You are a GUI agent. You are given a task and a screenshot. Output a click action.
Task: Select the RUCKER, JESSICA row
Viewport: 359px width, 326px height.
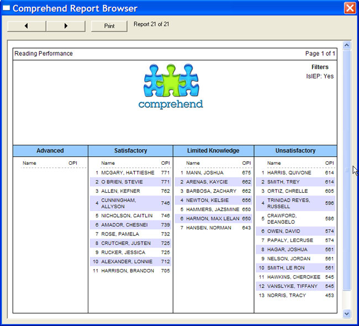click(x=130, y=252)
